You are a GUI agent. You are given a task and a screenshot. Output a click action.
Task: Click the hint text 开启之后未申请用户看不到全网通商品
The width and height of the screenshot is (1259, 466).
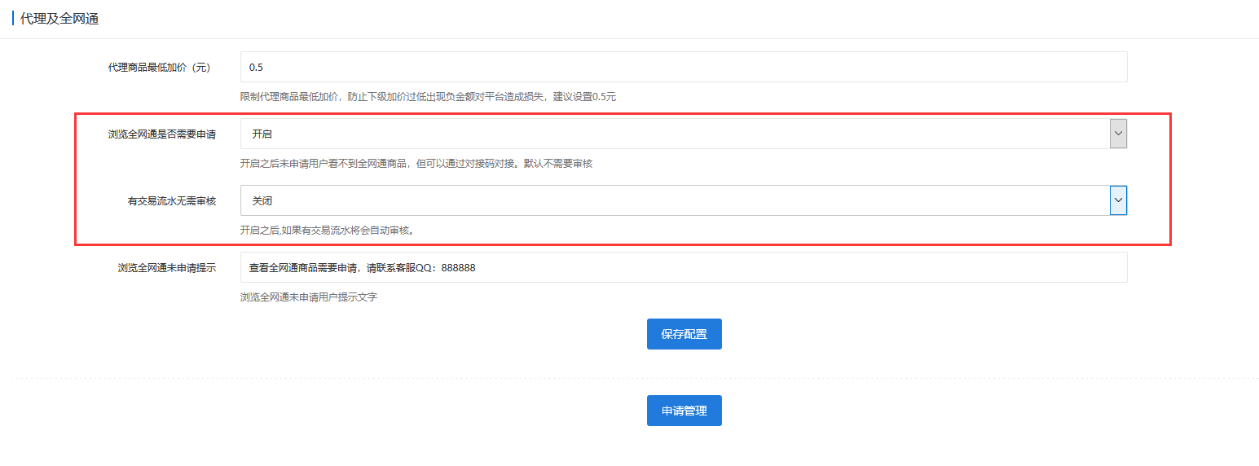[x=416, y=164]
